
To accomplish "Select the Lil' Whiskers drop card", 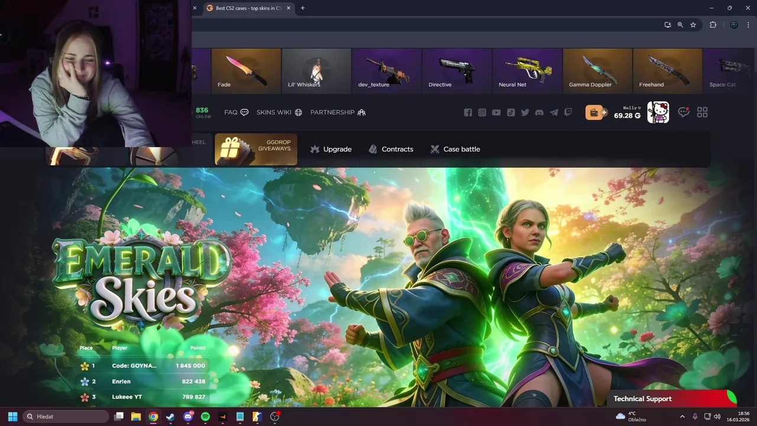I will [x=316, y=71].
